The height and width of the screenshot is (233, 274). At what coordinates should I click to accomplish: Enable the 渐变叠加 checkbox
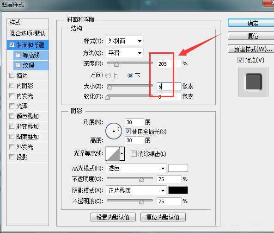tap(12, 126)
